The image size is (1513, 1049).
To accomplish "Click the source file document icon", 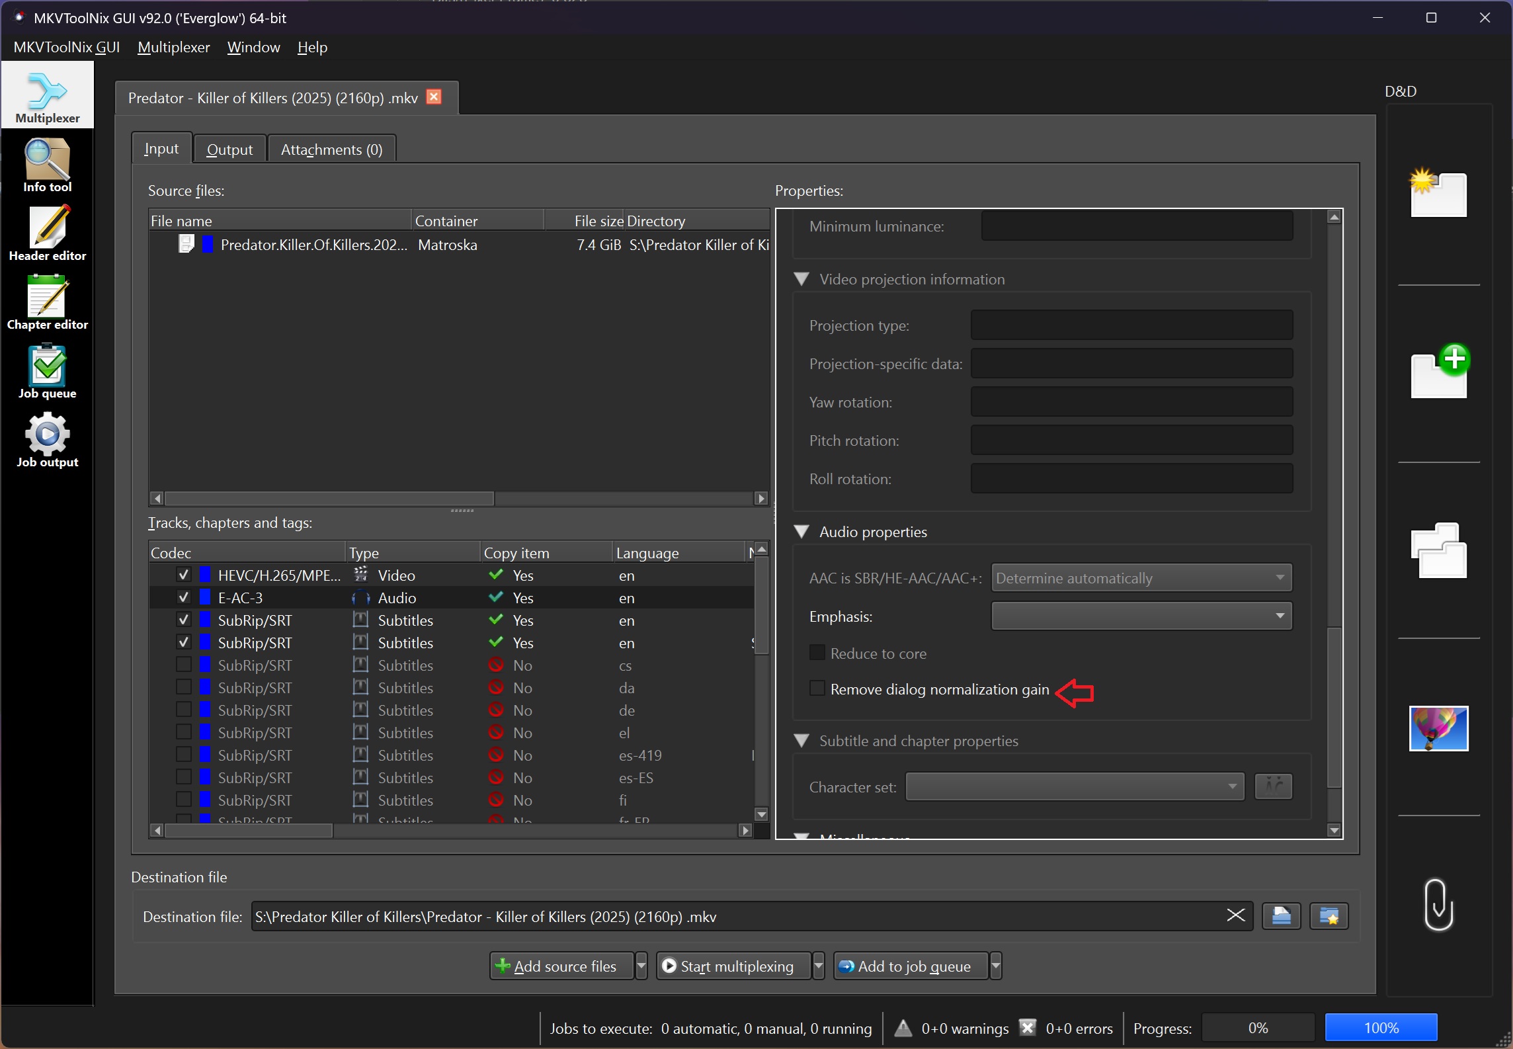I will click(x=186, y=244).
